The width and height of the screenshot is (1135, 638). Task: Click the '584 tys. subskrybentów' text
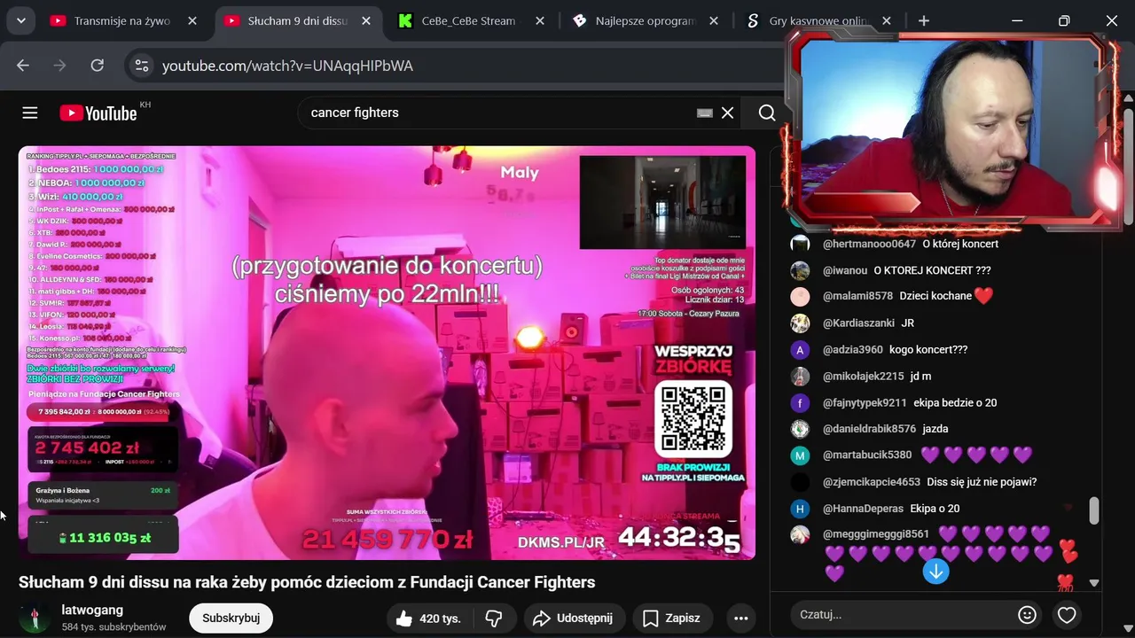pyautogui.click(x=113, y=626)
